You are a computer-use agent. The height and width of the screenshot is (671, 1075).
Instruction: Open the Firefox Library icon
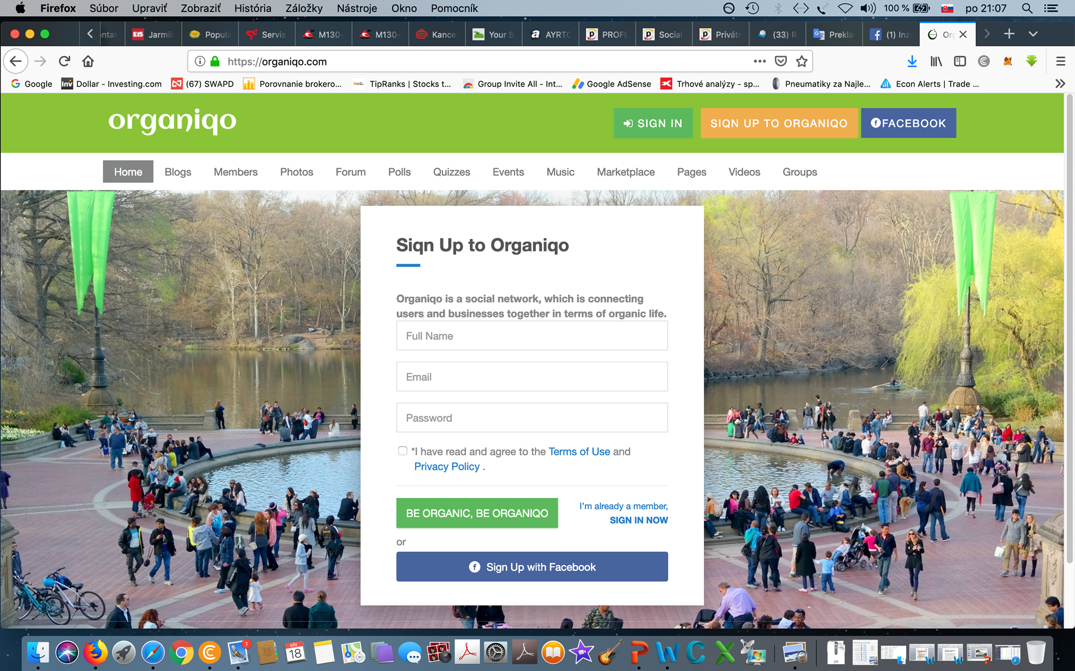click(x=936, y=61)
